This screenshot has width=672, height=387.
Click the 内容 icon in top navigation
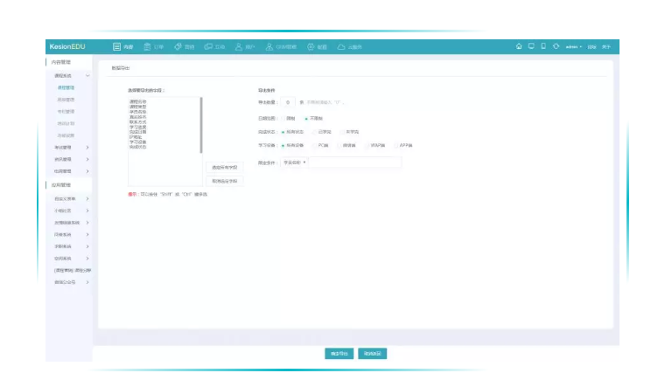click(x=116, y=46)
